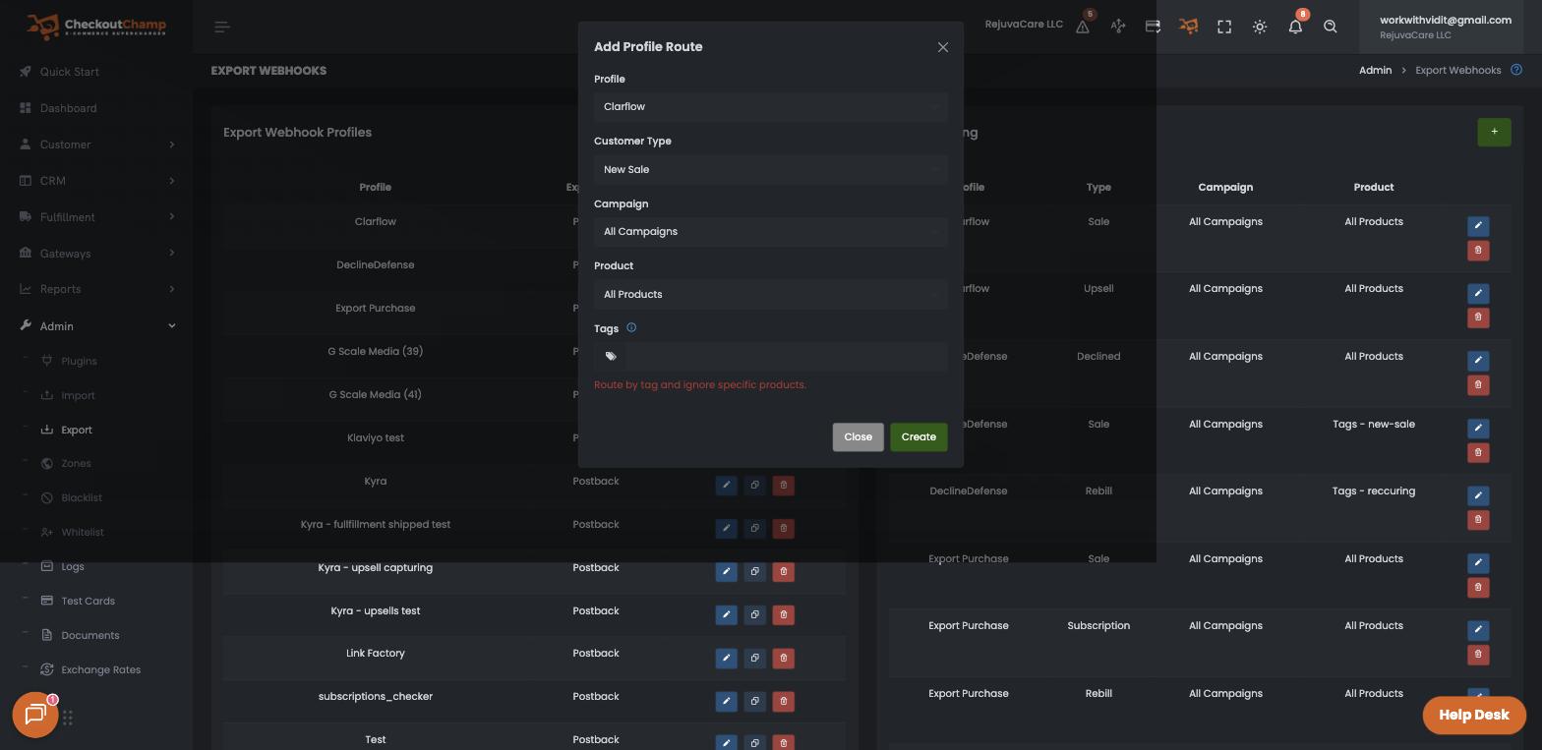Image resolution: width=1542 pixels, height=750 pixels.
Task: Click the orange shopping cart icon in header
Action: [x=1189, y=27]
